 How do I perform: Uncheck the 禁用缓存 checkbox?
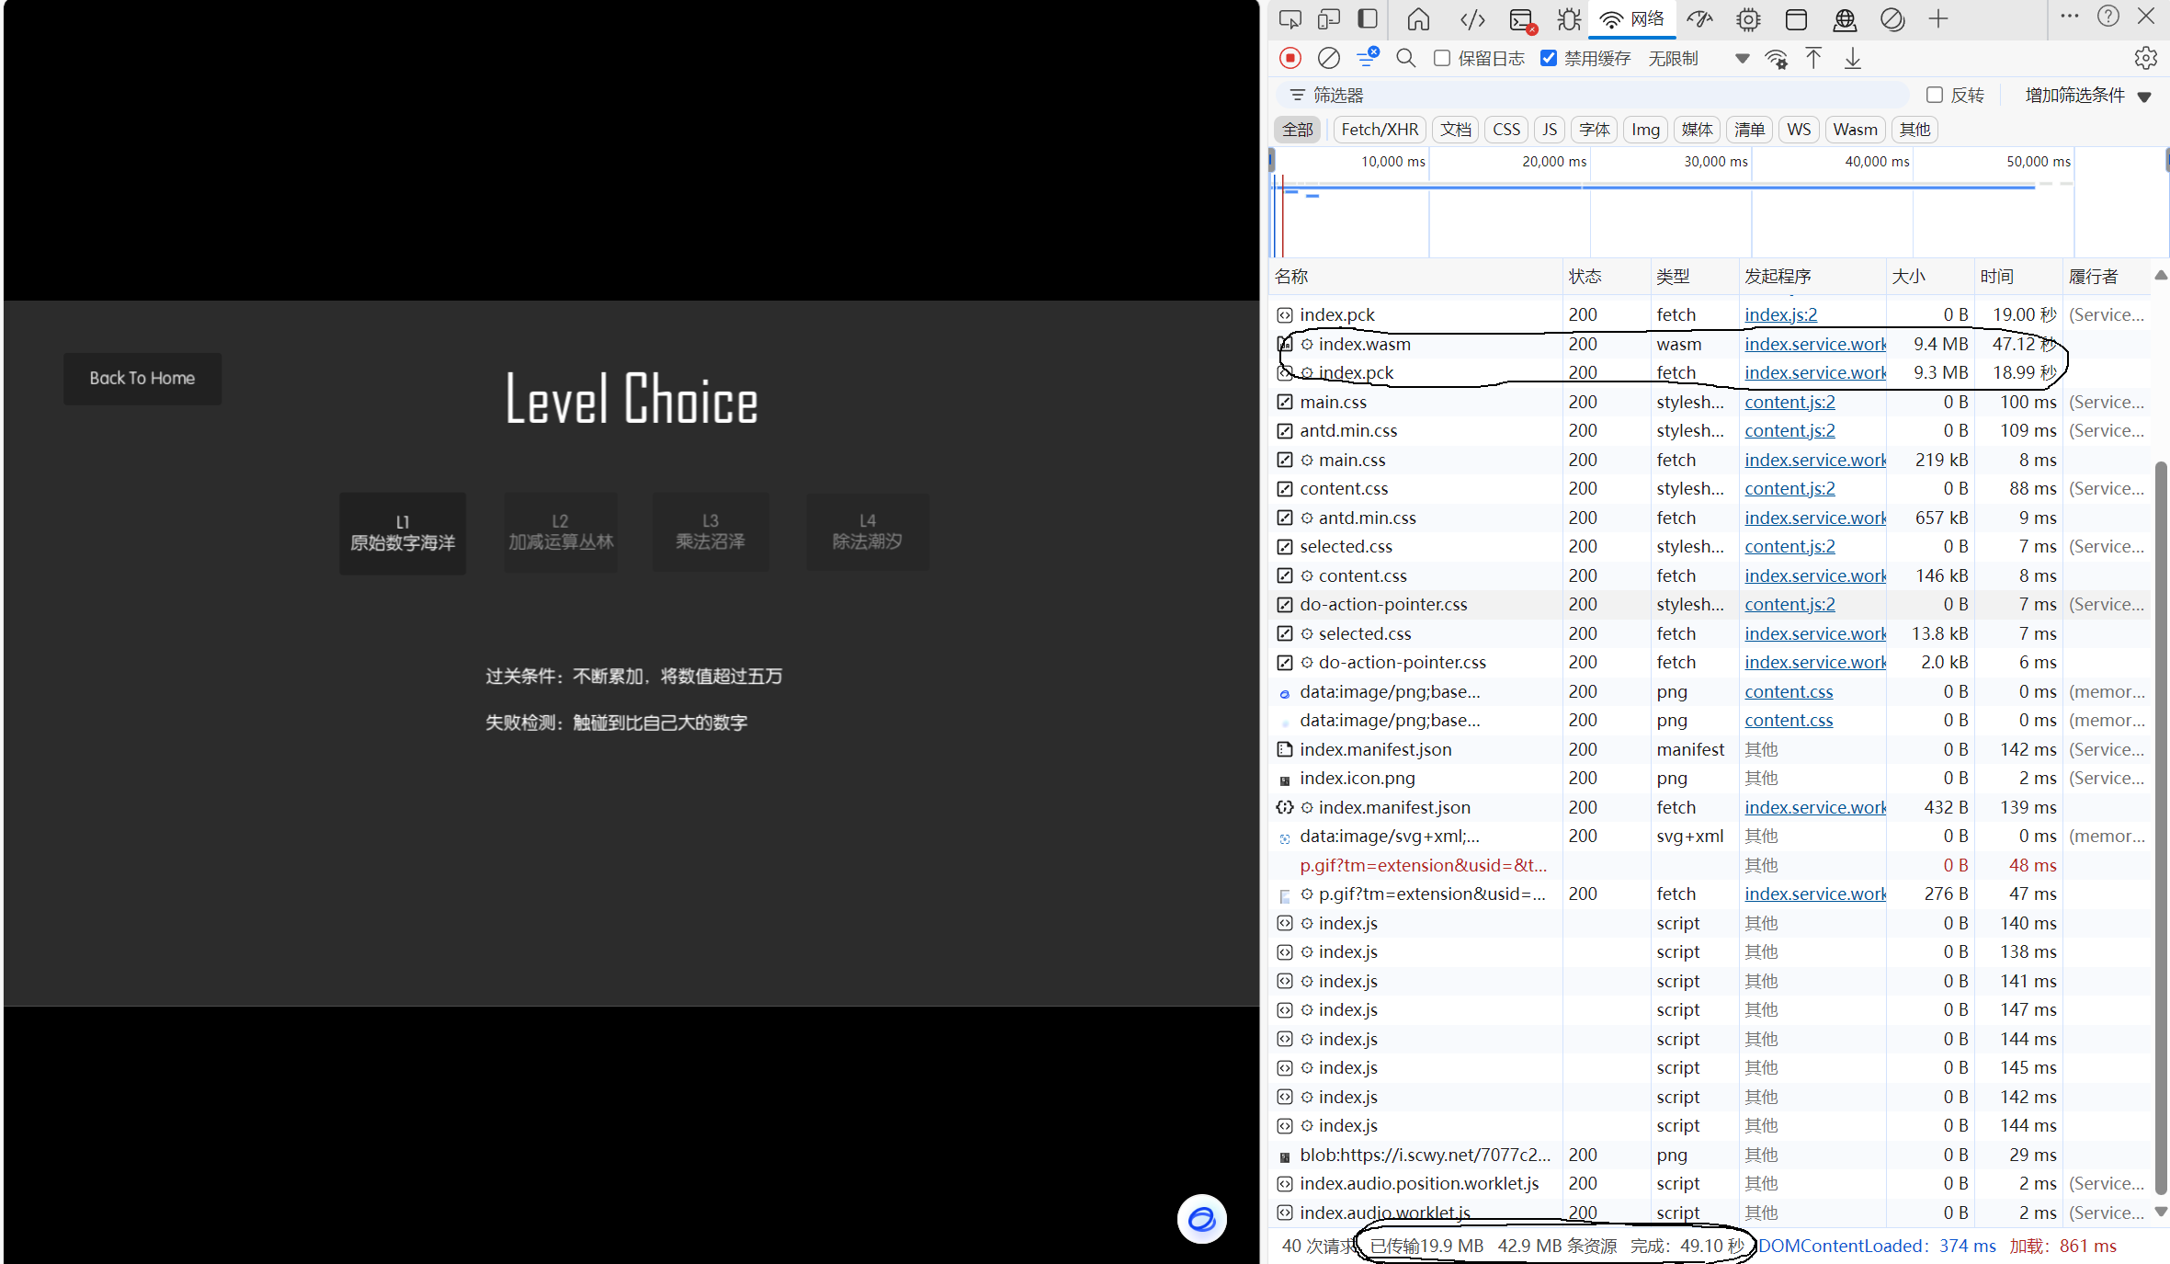[x=1549, y=58]
